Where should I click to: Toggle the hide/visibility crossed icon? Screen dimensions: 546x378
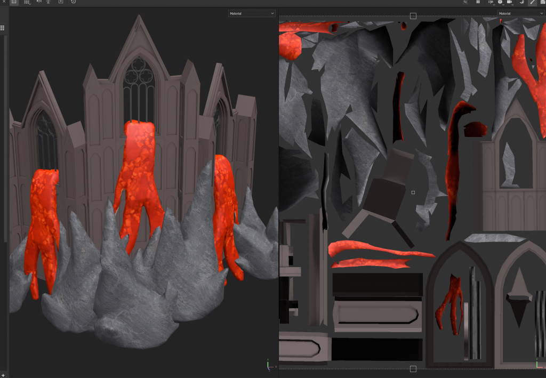(x=465, y=2)
